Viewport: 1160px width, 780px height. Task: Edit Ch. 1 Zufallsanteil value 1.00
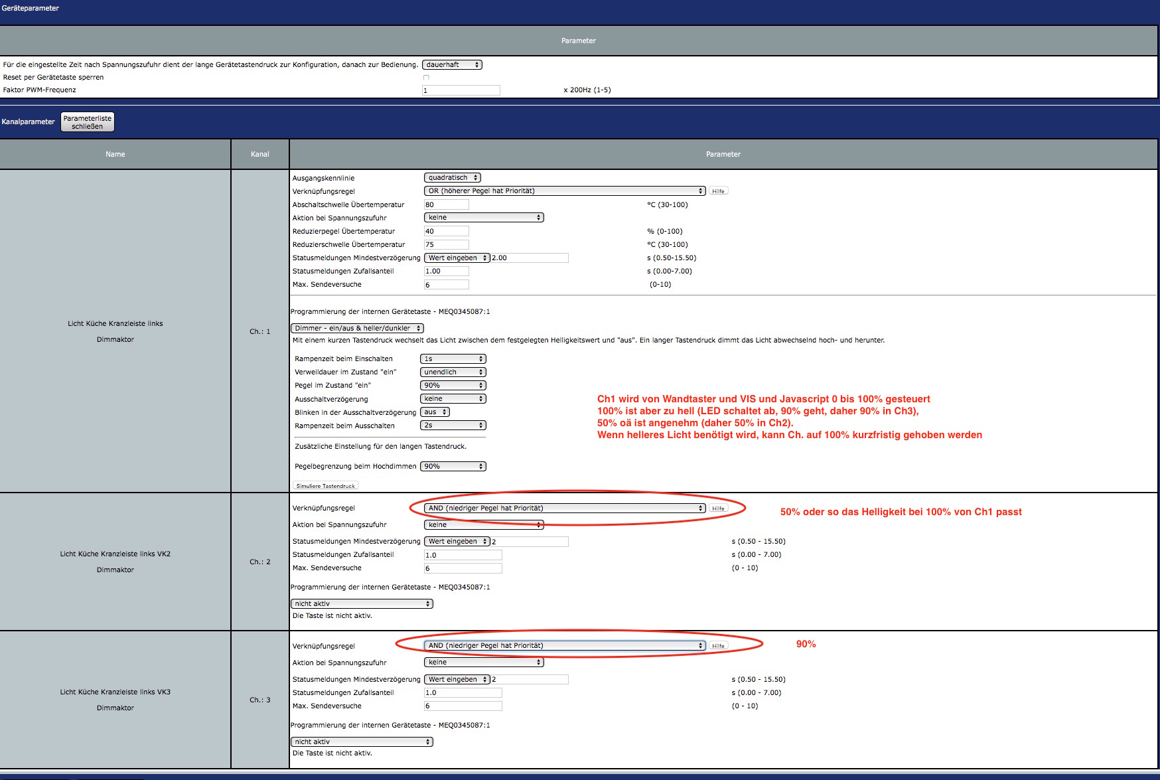pyautogui.click(x=447, y=271)
